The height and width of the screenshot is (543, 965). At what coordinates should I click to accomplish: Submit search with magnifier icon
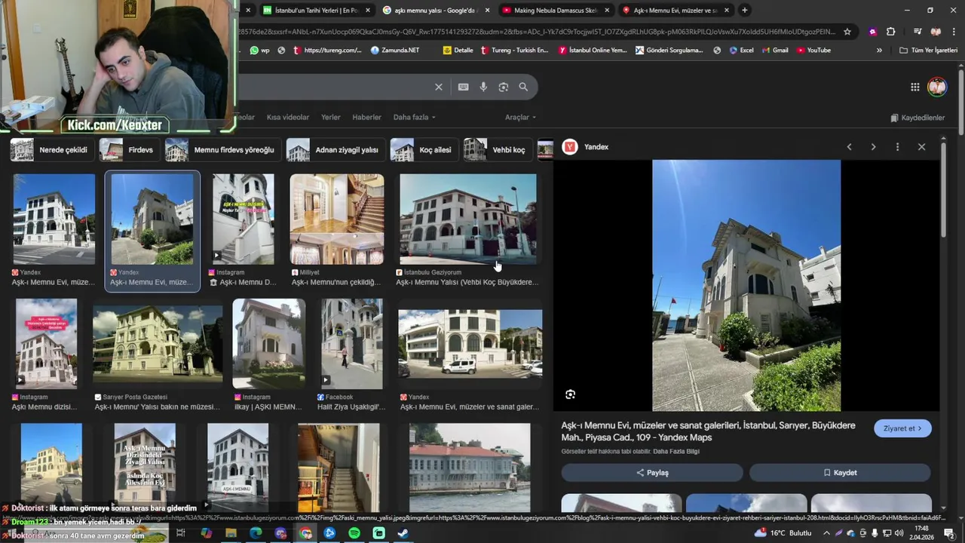point(523,87)
